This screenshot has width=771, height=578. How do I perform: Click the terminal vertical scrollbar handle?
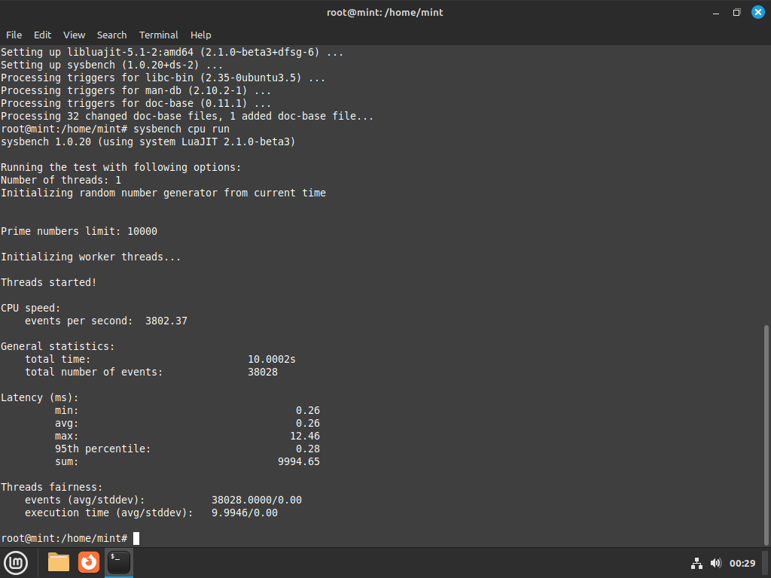[766, 435]
